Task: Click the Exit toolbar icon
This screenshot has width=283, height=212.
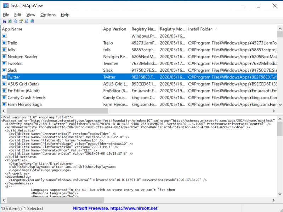Action: [32, 21]
